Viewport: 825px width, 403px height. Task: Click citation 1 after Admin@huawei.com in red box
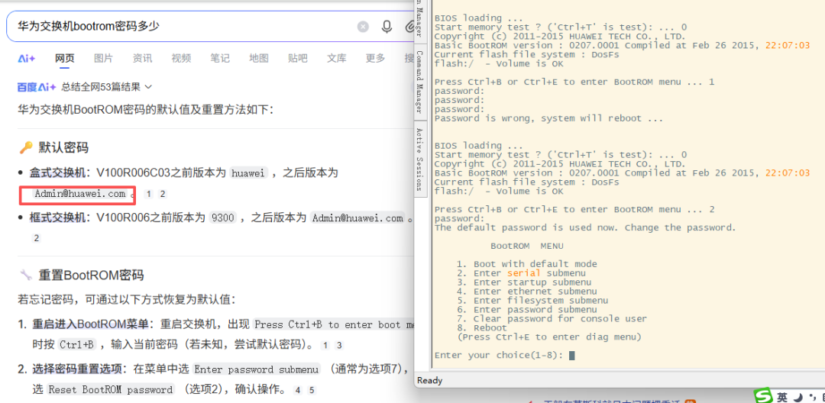pos(149,195)
